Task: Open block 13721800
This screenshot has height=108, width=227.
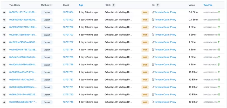Action: [x=68, y=20]
